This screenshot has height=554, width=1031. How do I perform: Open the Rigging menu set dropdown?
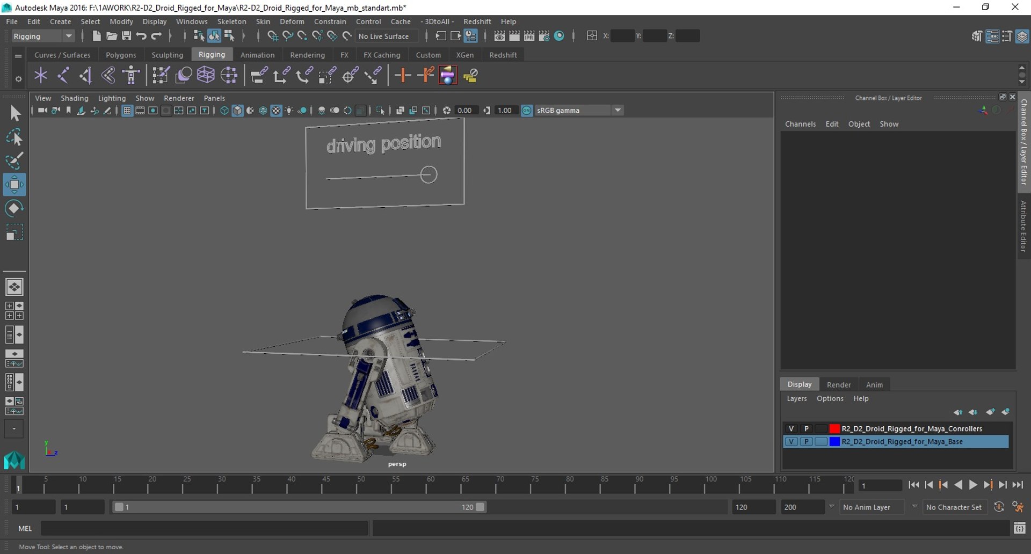43,36
